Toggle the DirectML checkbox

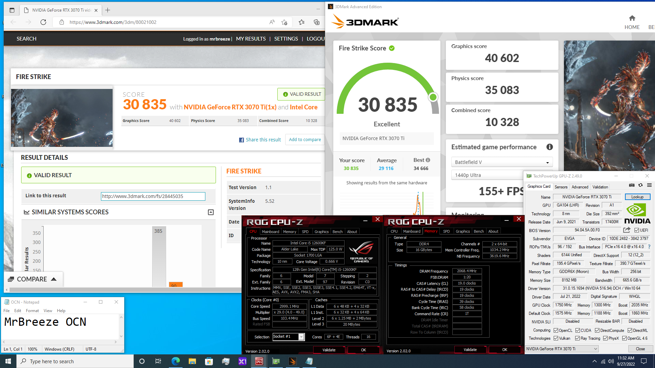[630, 331]
